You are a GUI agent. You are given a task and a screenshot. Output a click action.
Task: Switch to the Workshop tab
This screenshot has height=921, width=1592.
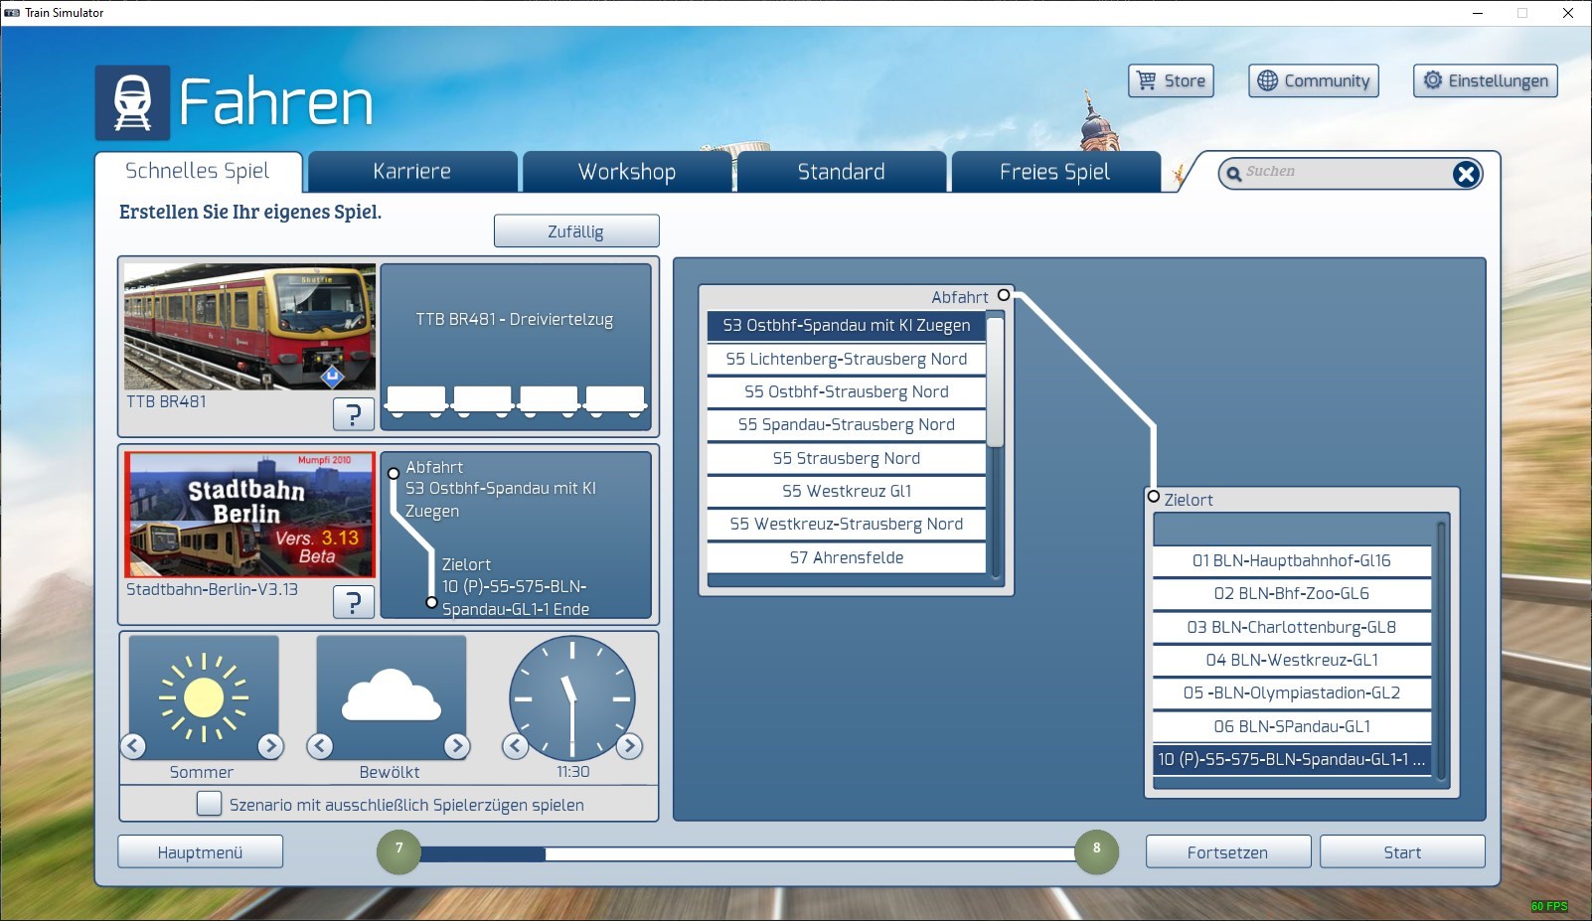627,172
